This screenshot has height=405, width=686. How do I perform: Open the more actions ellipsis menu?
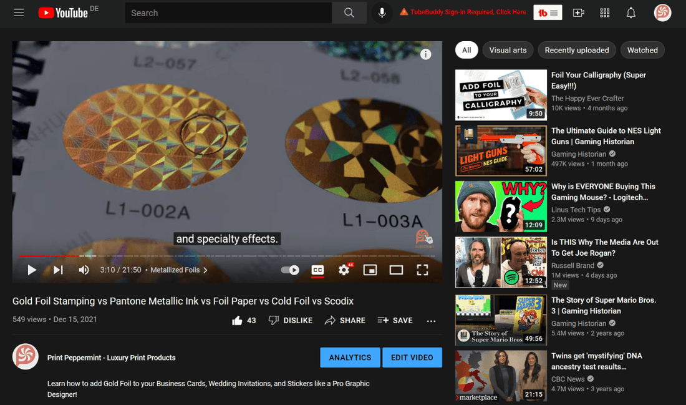pyautogui.click(x=431, y=321)
